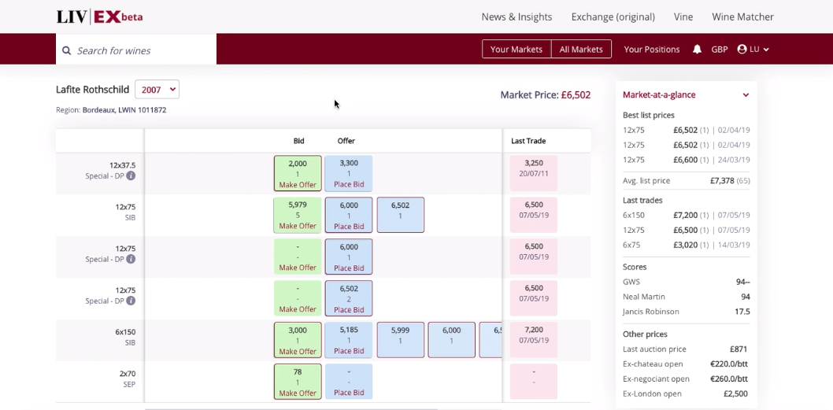The image size is (833, 410).
Task: Open the notifications bell
Action: click(x=697, y=49)
